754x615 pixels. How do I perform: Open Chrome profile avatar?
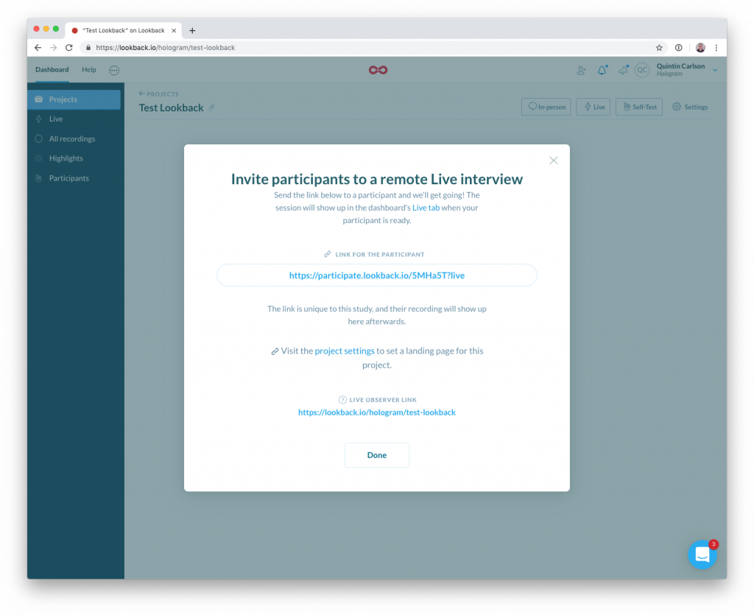(701, 48)
